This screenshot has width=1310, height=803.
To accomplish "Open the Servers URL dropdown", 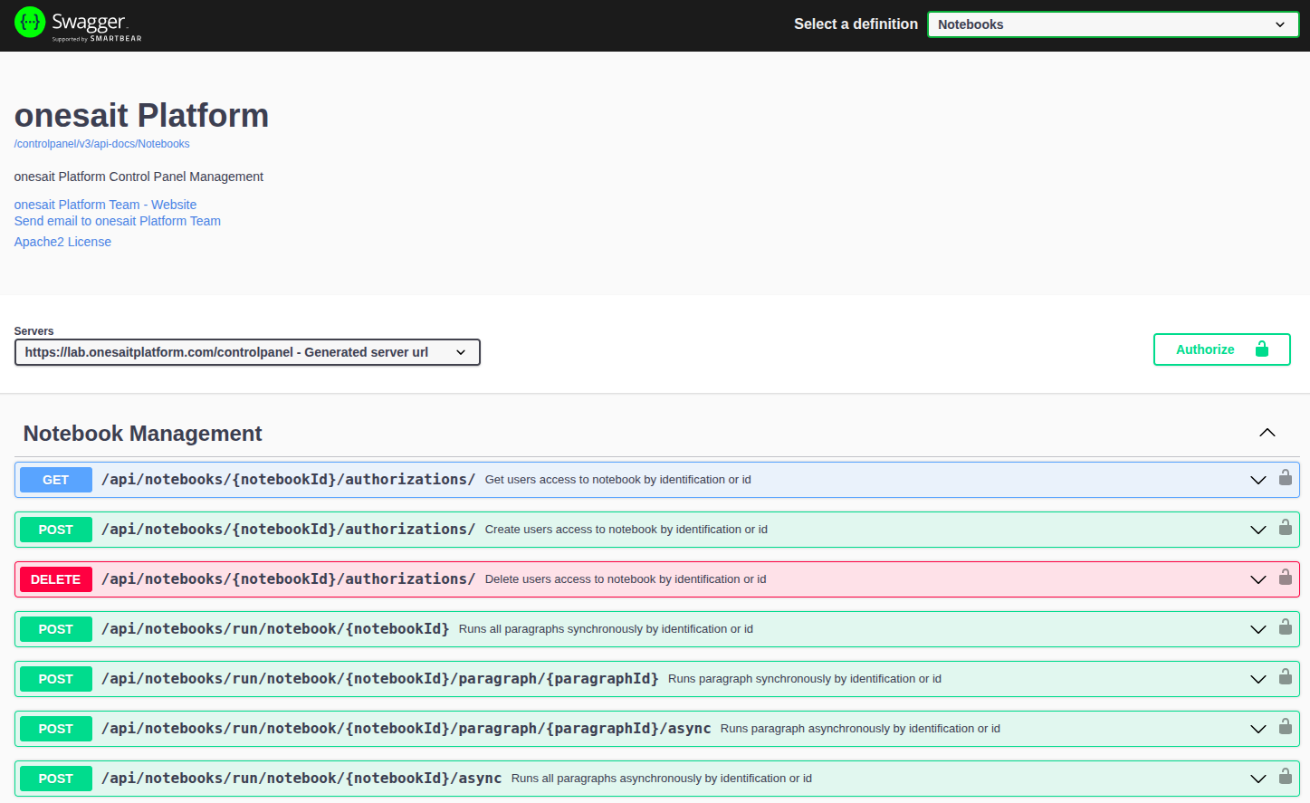I will [x=247, y=352].
